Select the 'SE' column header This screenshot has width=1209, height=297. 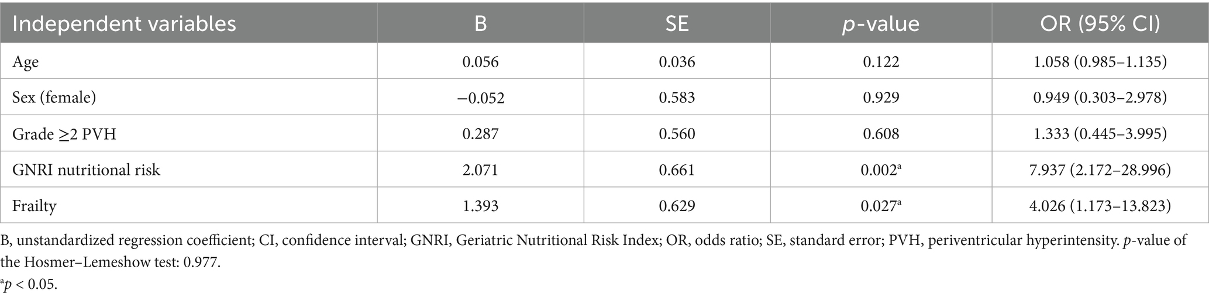click(677, 24)
